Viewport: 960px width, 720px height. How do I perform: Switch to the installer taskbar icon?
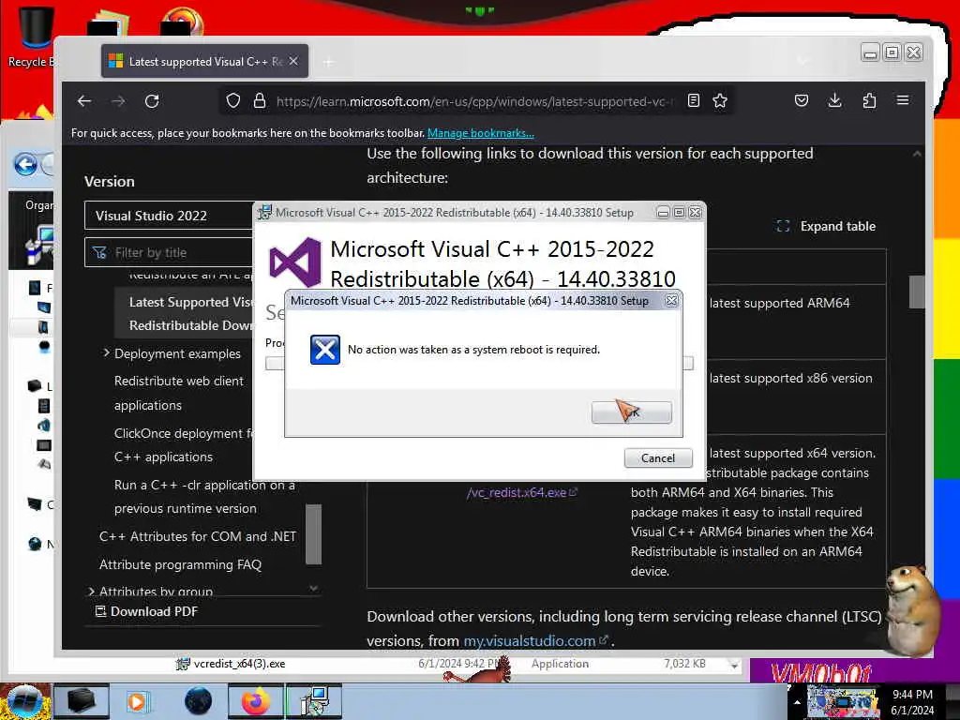[x=314, y=701]
